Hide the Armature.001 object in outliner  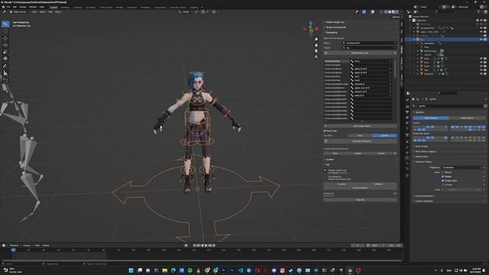(x=481, y=28)
